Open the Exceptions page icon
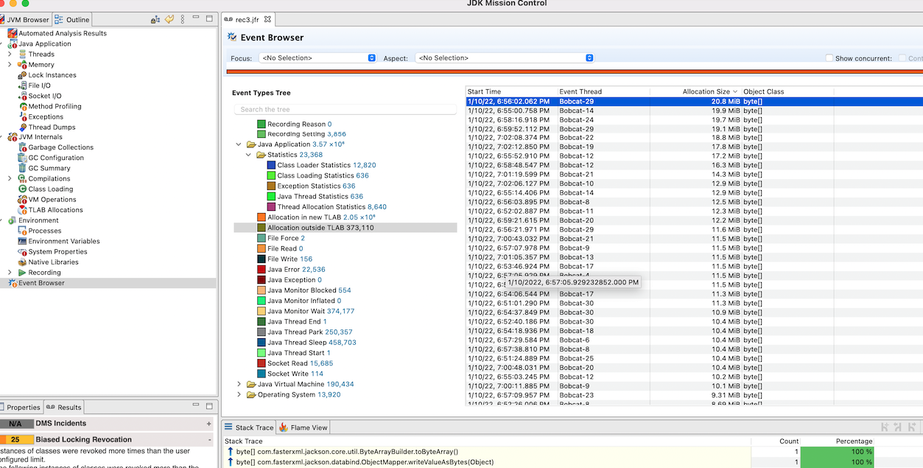 pyautogui.click(x=22, y=116)
